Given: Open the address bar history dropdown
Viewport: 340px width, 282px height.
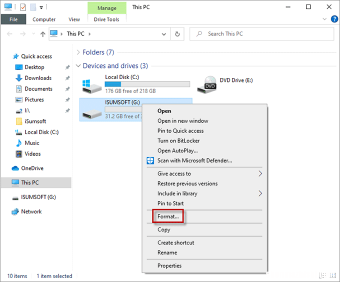Looking at the screenshot, I should (x=164, y=34).
